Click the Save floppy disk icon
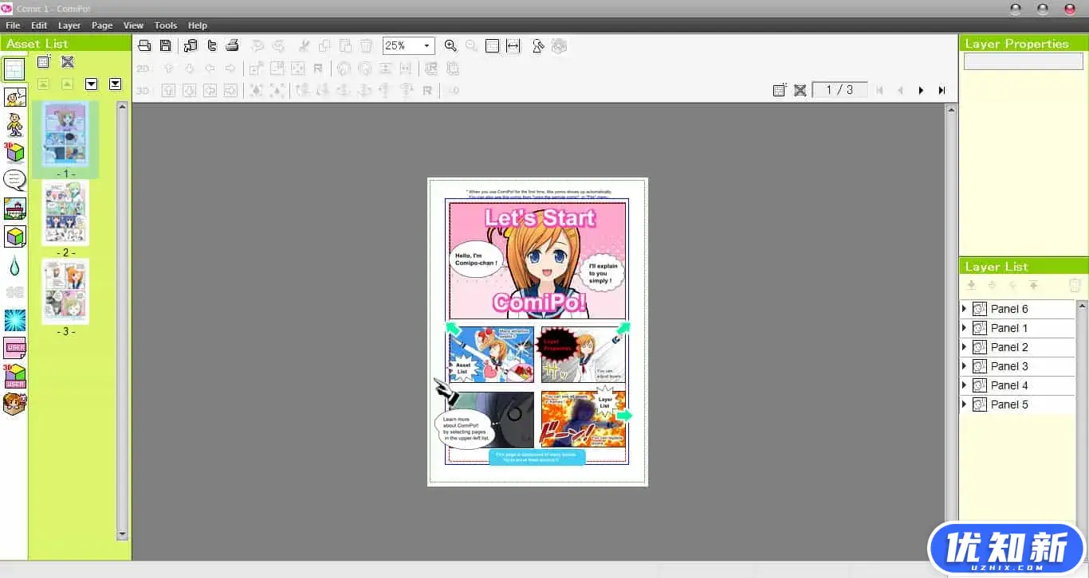 click(x=165, y=46)
